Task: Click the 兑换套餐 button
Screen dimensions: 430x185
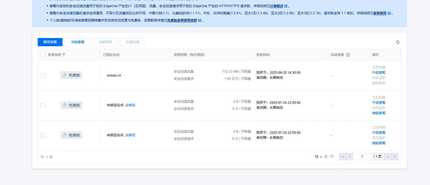Action: pos(78,42)
